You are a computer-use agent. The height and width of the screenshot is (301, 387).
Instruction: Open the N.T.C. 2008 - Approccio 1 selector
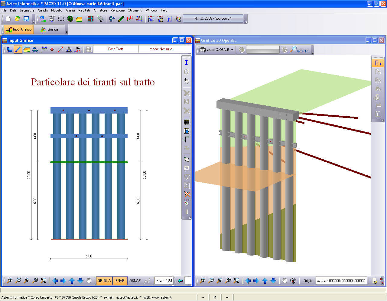(x=213, y=18)
